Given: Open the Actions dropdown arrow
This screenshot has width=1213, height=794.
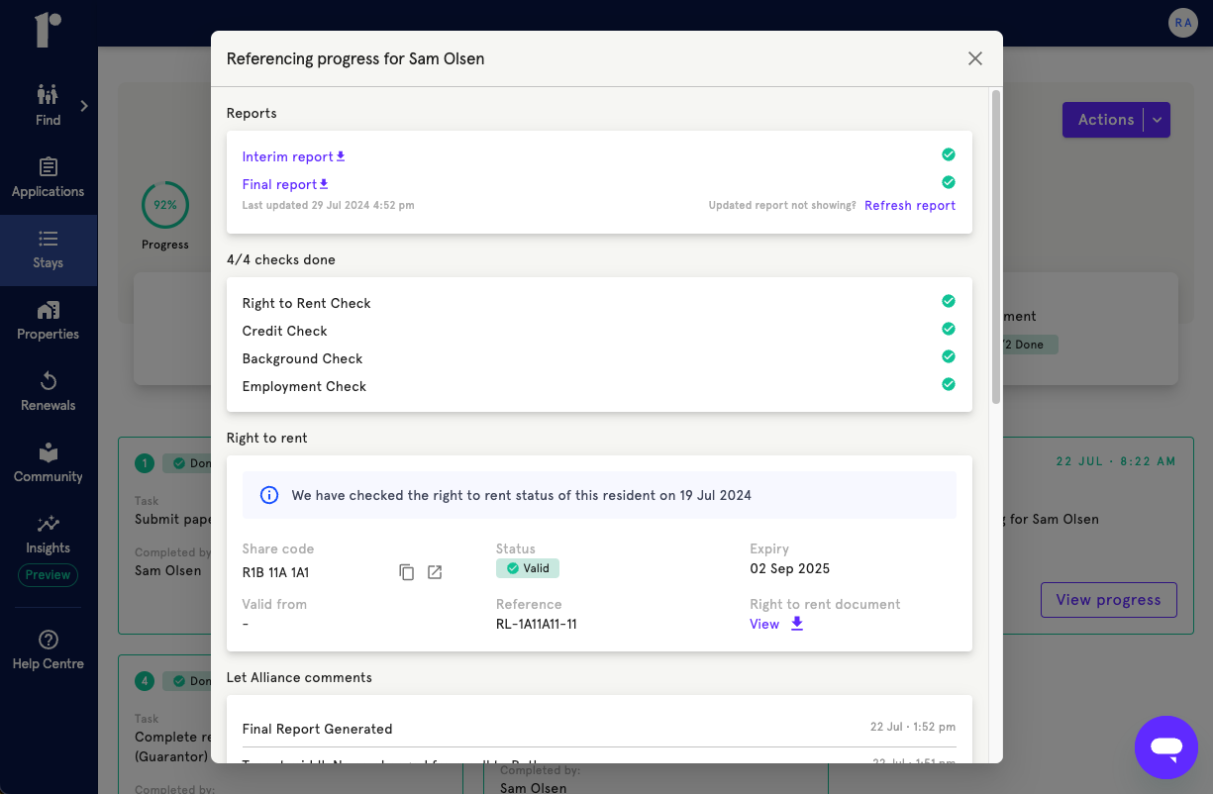Looking at the screenshot, I should [x=1157, y=120].
